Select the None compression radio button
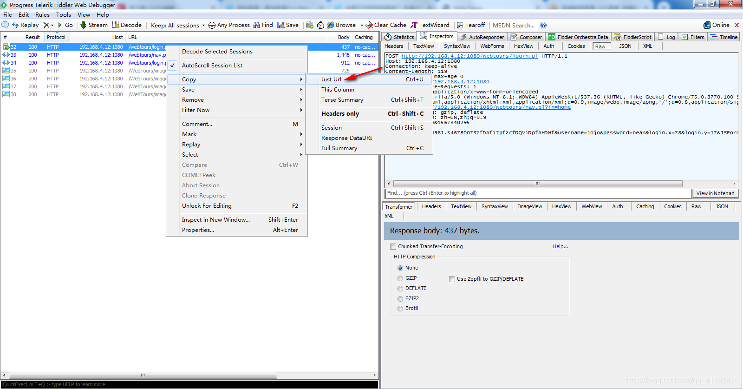Image resolution: width=743 pixels, height=389 pixels. 400,268
